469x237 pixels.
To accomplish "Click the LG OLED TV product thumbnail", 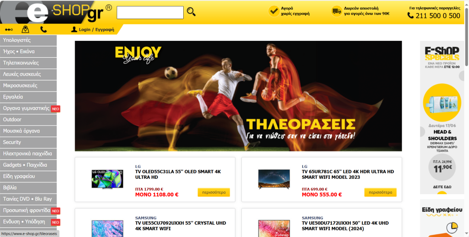I will [x=107, y=179].
